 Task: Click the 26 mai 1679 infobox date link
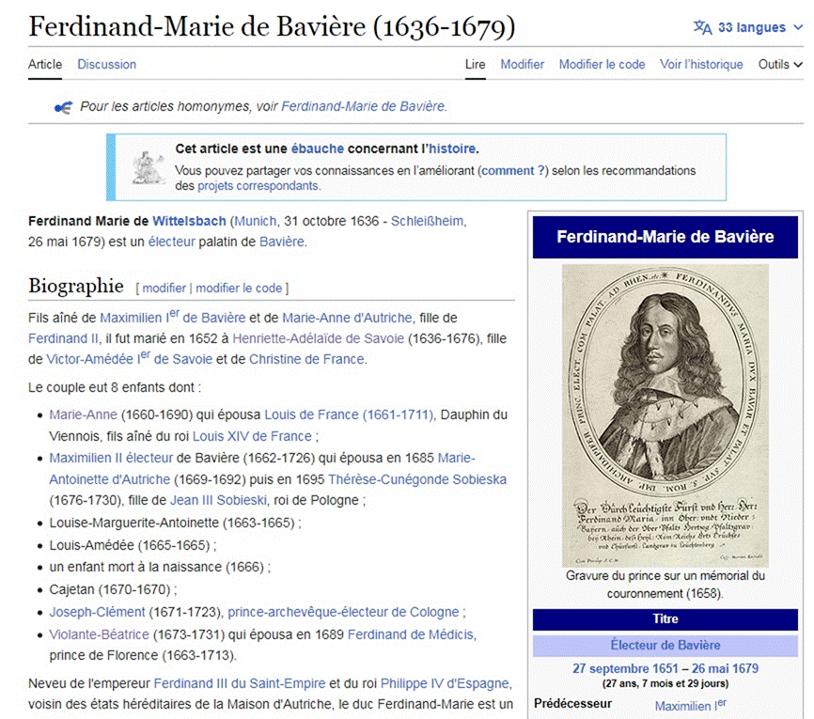(725, 668)
